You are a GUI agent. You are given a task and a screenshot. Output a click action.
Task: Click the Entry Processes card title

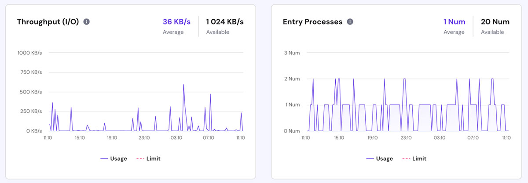pyautogui.click(x=312, y=22)
